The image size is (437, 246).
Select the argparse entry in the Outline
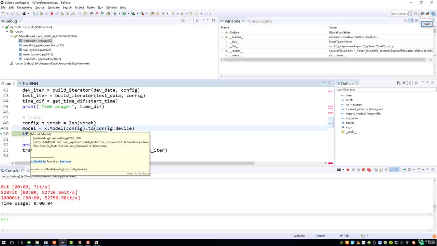point(352,118)
